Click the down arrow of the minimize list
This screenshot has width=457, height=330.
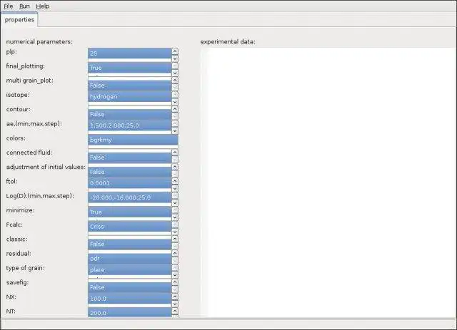tap(175, 217)
